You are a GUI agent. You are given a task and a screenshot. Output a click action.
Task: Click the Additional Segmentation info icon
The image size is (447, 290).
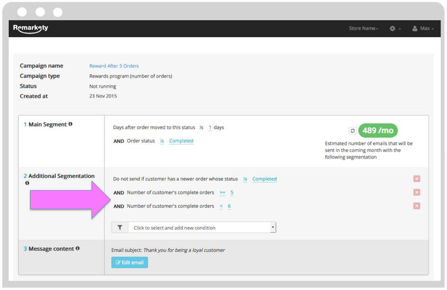(x=27, y=183)
